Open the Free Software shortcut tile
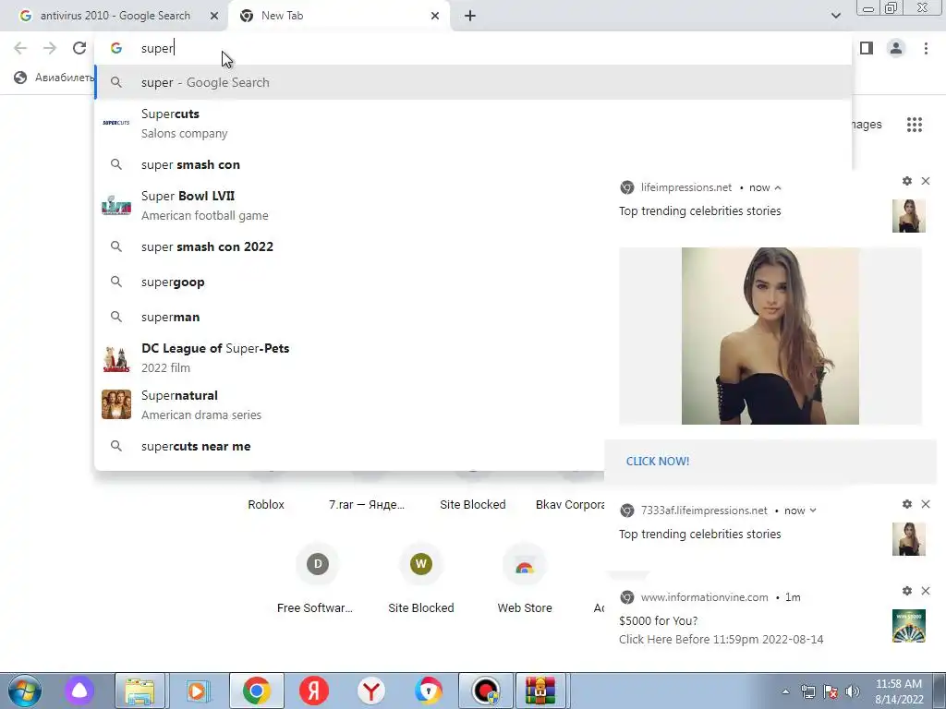946x709 pixels. click(x=318, y=578)
